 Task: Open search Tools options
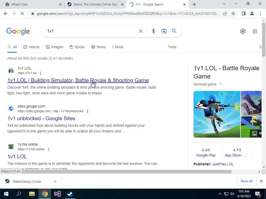pos(172,47)
